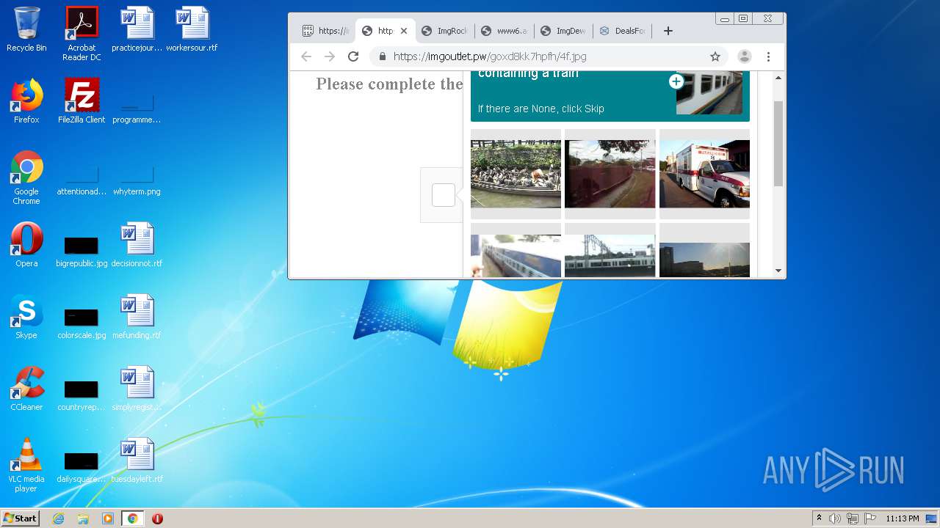Switch to ImgDew tab

563,31
